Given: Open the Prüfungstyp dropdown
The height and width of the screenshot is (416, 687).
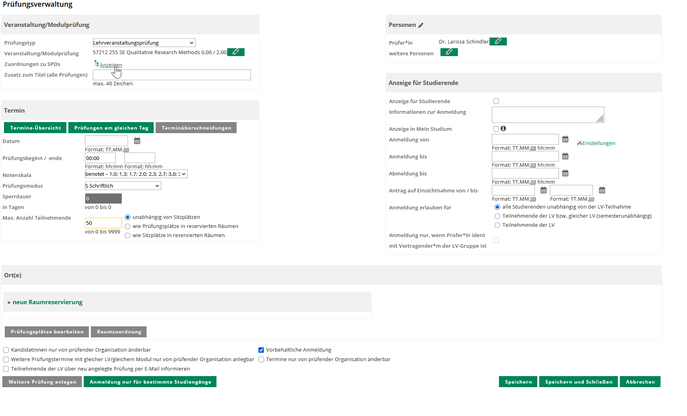Looking at the screenshot, I should tap(144, 43).
